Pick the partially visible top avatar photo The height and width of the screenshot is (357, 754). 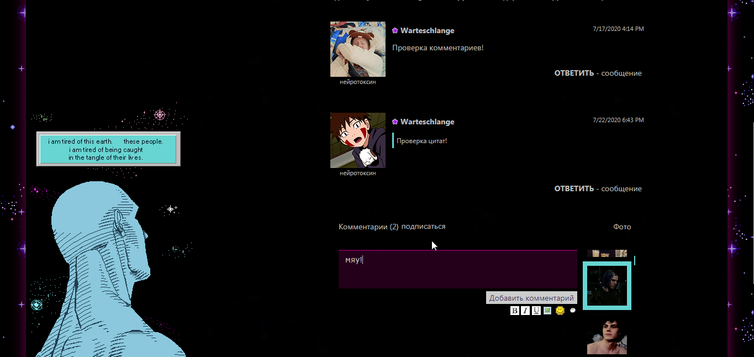tap(607, 254)
